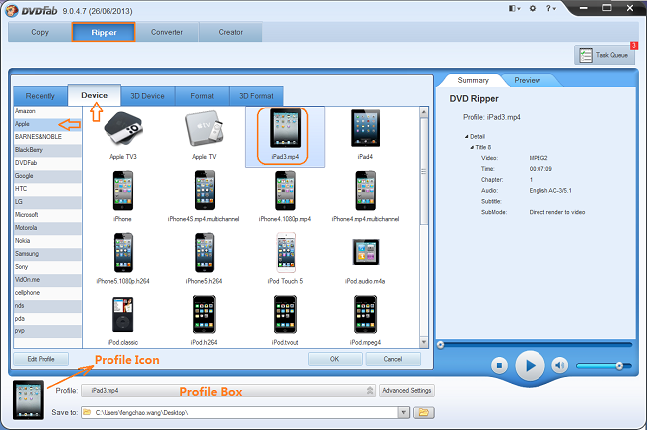Open the help question mark menu

click(x=550, y=8)
